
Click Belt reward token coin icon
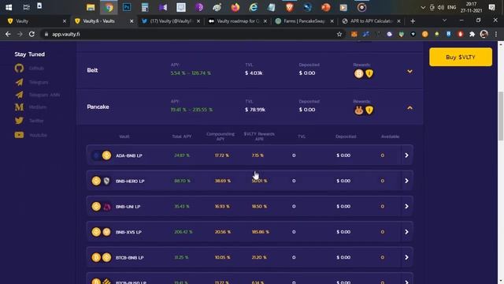[359, 73]
